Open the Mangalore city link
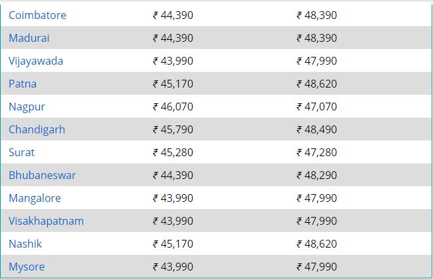 (x=35, y=198)
